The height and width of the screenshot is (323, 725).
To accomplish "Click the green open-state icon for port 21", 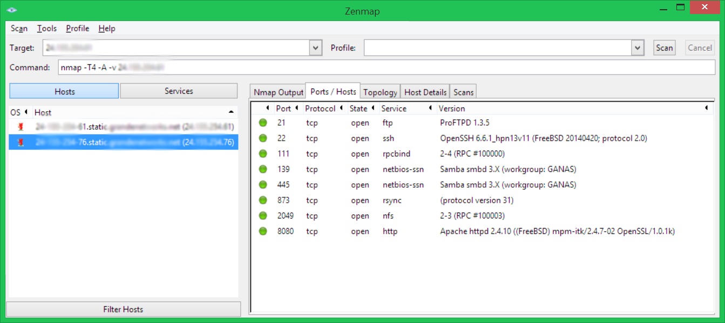I will coord(263,123).
